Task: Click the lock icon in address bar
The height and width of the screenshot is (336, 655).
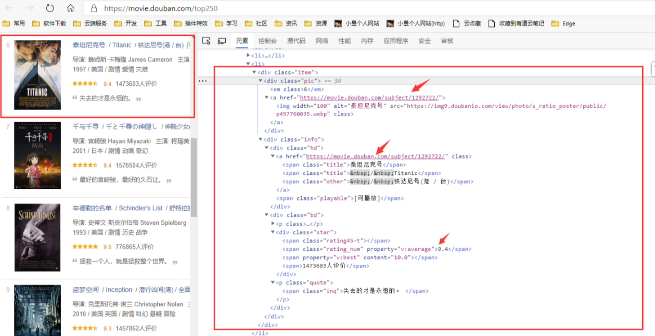Action: click(94, 8)
